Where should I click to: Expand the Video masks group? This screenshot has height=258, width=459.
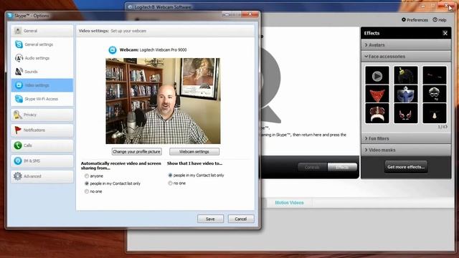(406, 150)
